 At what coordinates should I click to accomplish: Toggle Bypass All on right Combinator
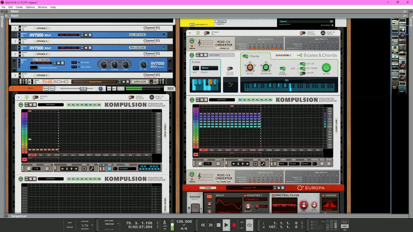pyautogui.click(x=207, y=33)
